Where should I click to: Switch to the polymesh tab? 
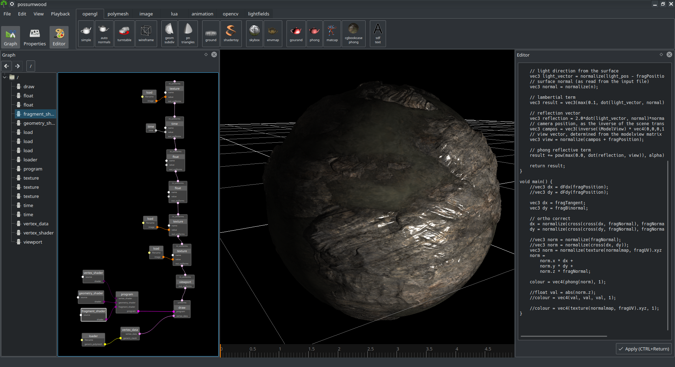point(118,14)
